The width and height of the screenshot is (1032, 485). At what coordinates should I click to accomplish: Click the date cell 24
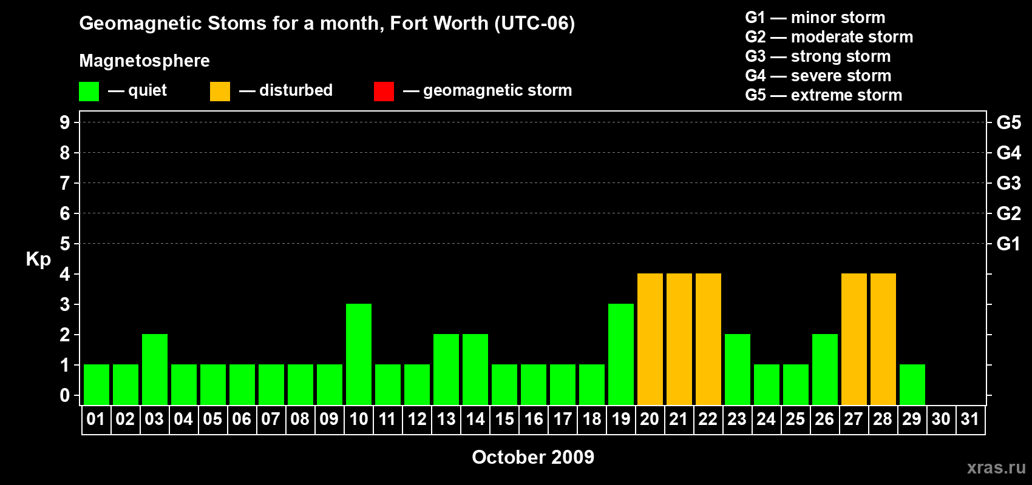[x=767, y=420]
